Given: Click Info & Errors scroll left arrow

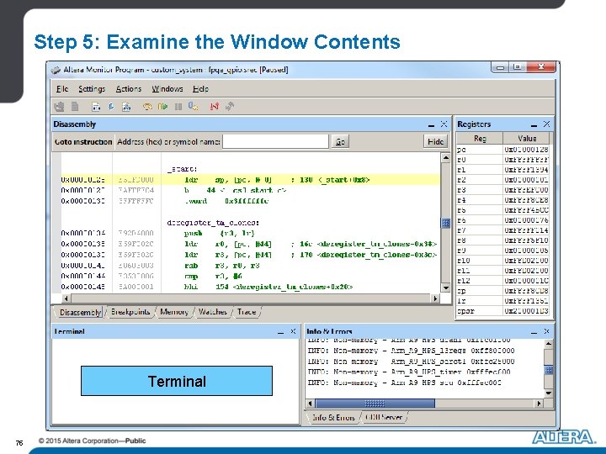Looking at the screenshot, I should [x=310, y=404].
